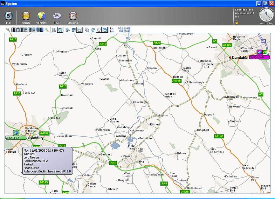This screenshot has width=275, height=199.
Task: Open the Options checklist icon
Action: pos(72,17)
